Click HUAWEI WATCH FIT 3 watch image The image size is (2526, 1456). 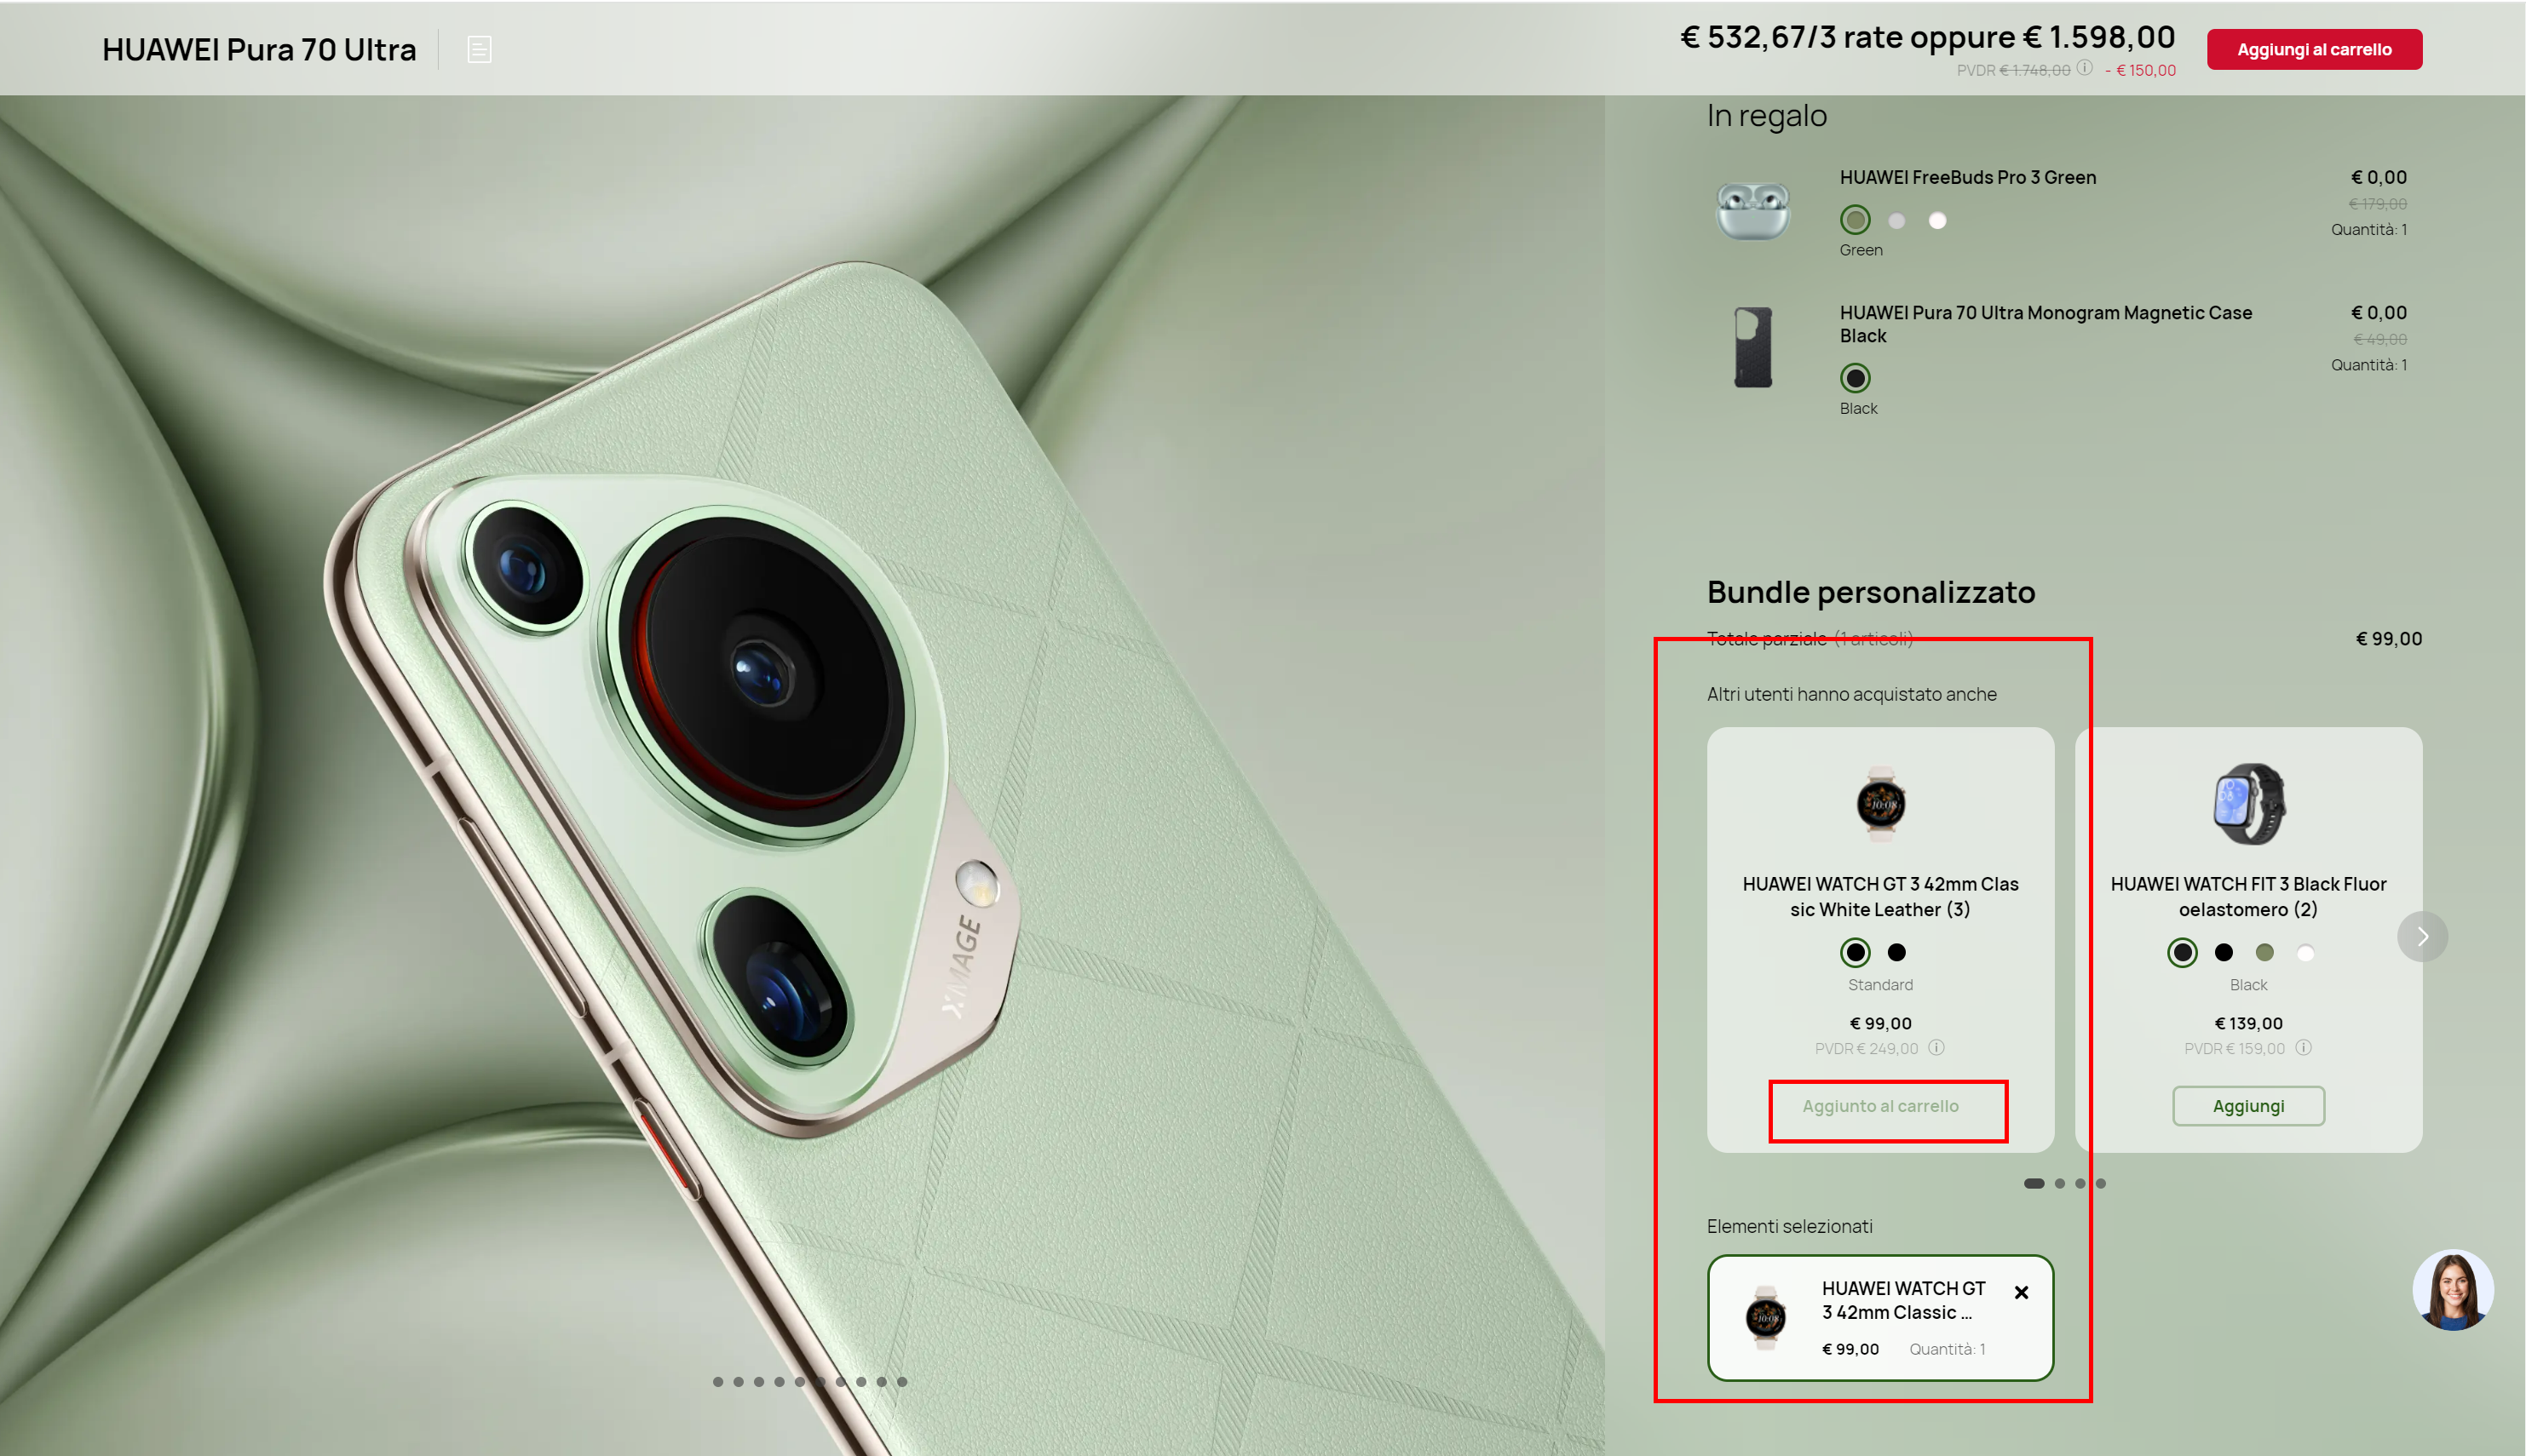tap(2249, 804)
